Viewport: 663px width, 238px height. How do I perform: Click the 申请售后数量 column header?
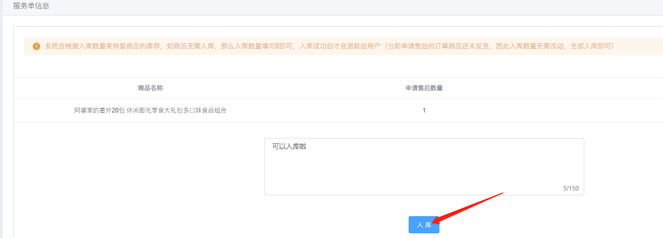point(424,88)
